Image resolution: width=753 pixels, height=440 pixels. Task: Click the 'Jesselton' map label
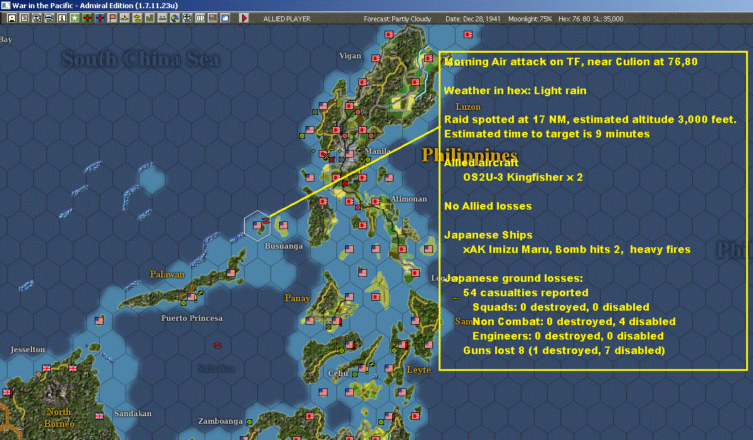point(28,350)
